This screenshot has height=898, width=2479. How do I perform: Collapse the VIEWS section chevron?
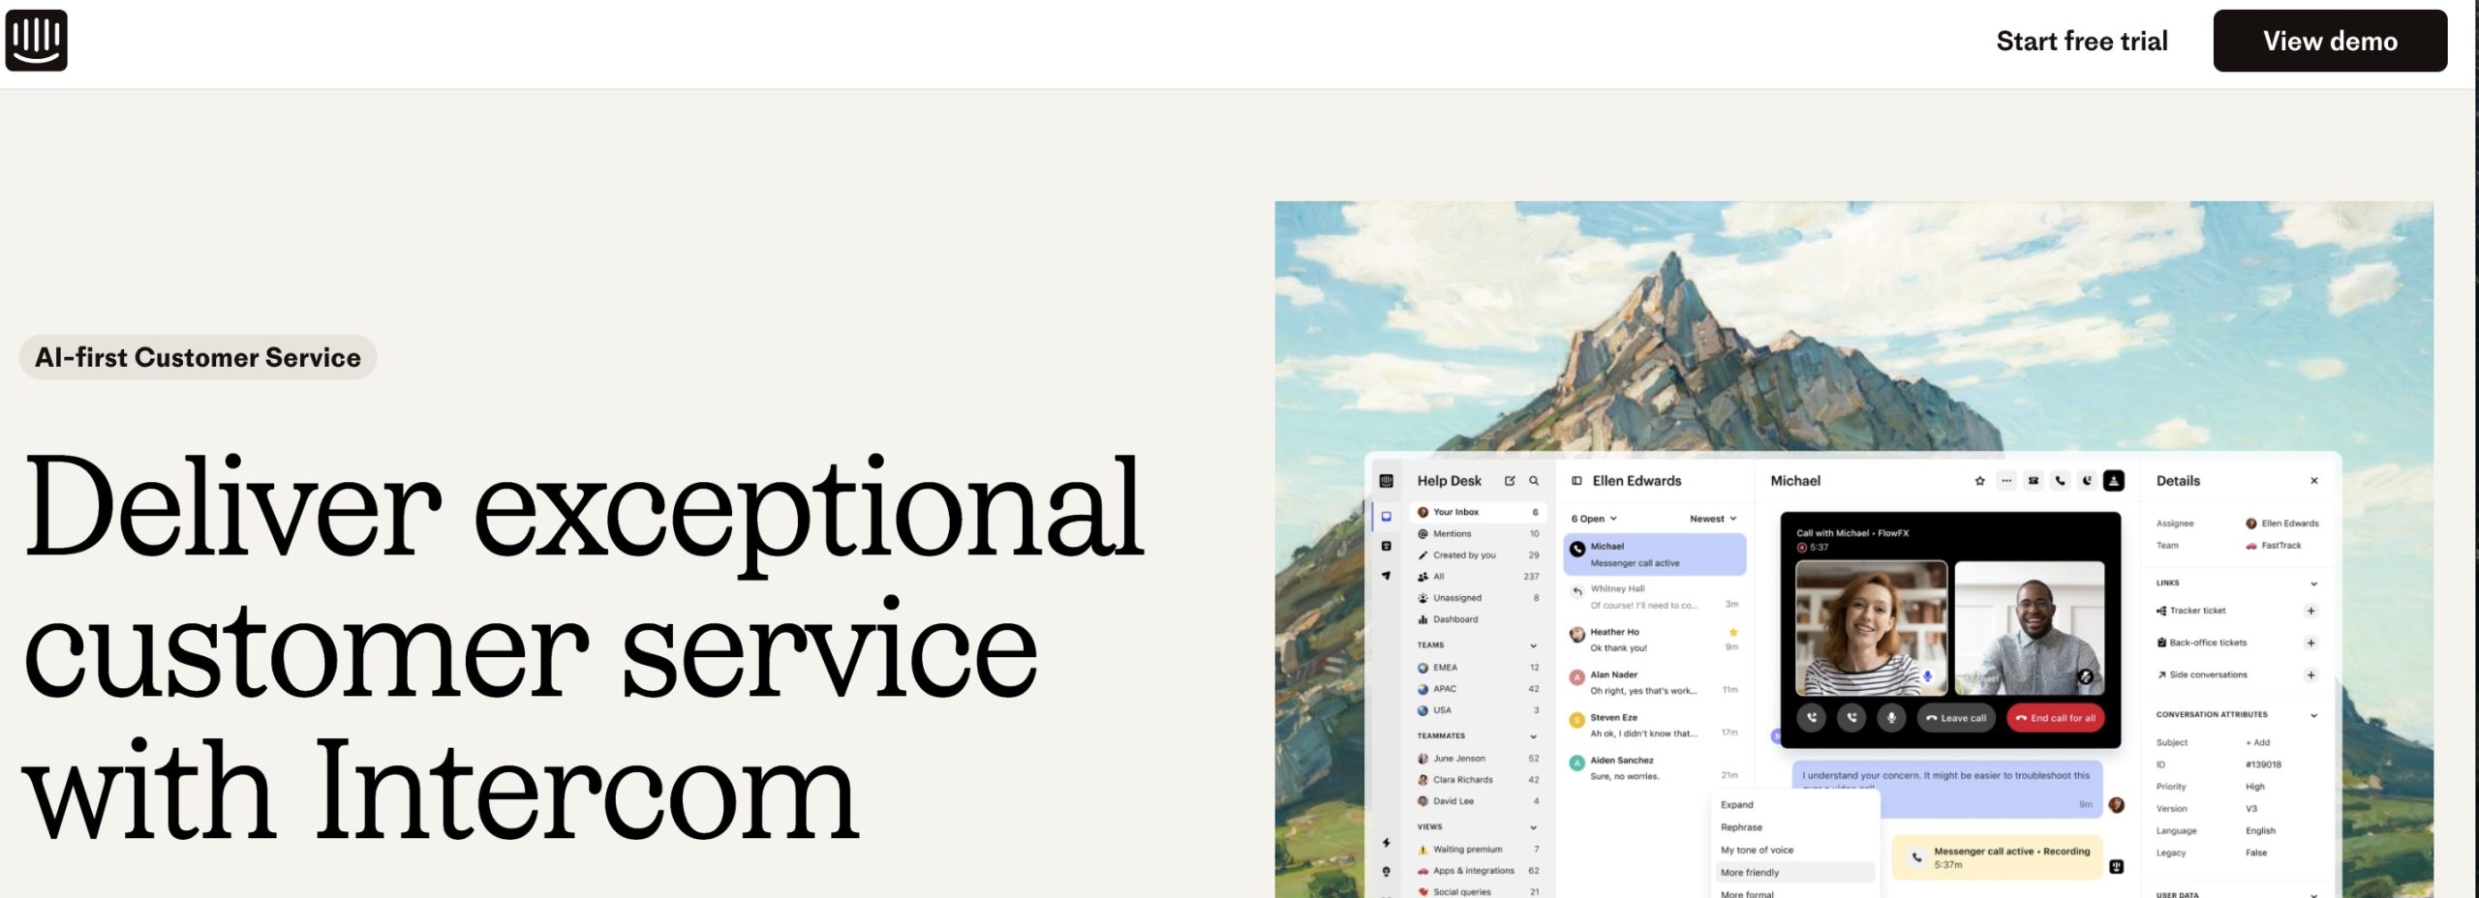coord(1533,827)
